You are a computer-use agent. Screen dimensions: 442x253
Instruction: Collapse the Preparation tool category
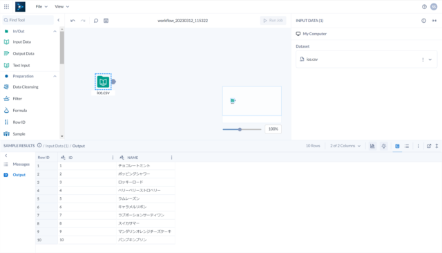click(55, 76)
